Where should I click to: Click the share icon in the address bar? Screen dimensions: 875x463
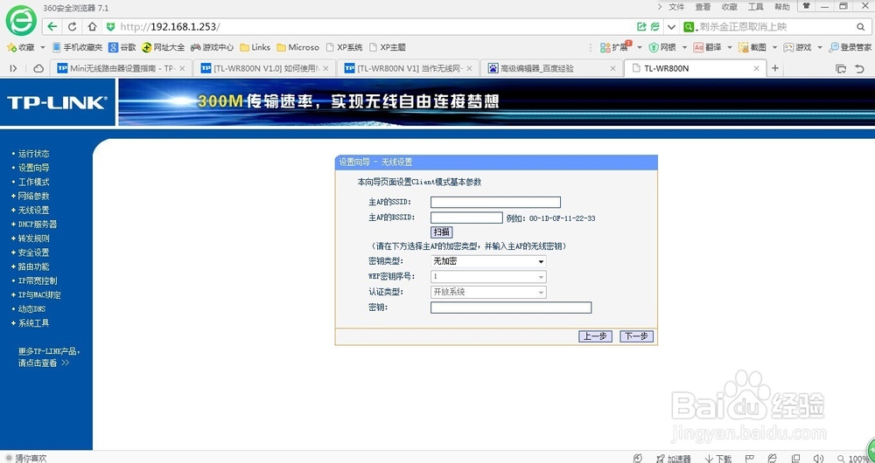(x=641, y=27)
